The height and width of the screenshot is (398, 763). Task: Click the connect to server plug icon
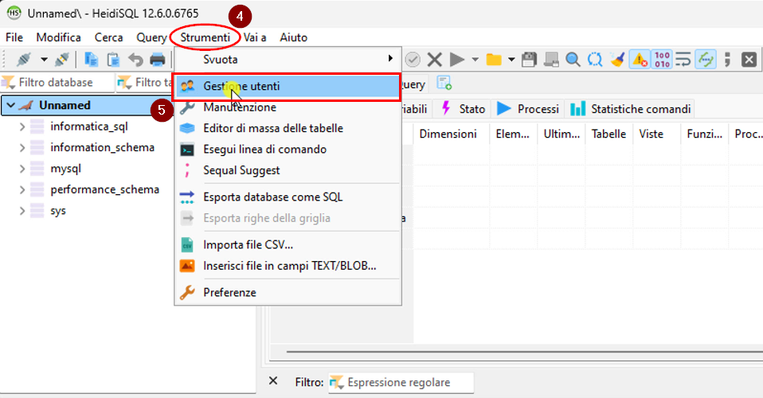click(23, 60)
